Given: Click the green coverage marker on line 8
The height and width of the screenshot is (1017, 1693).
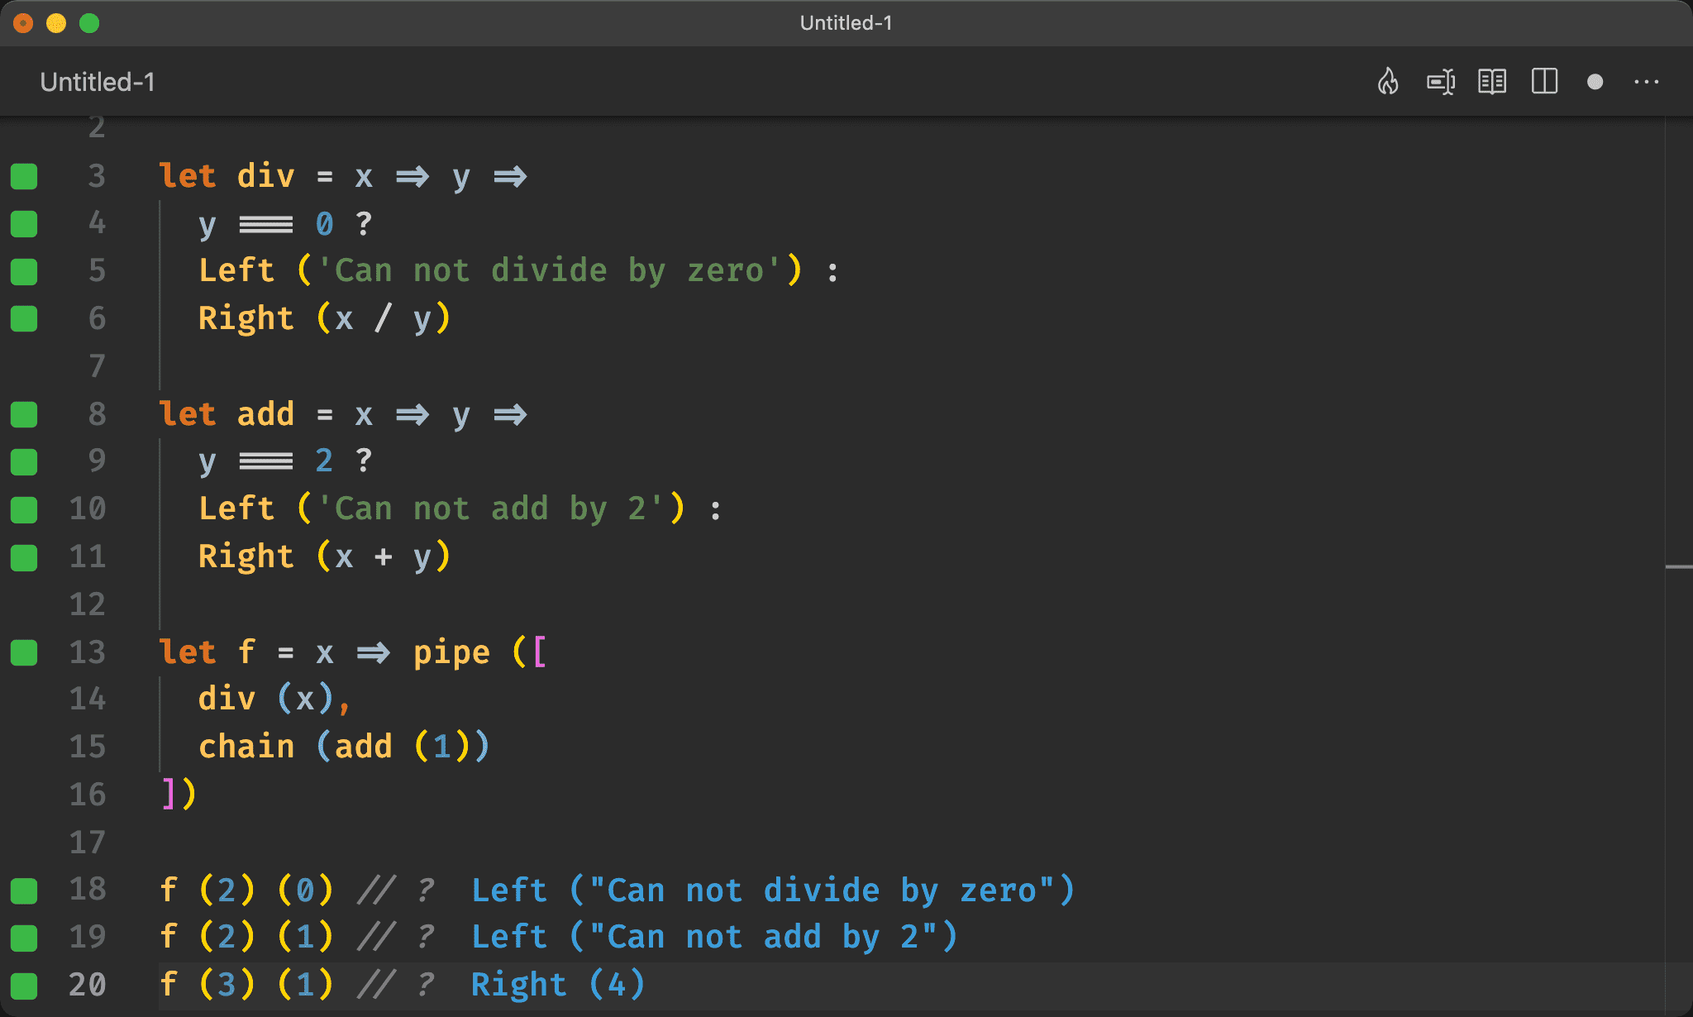Looking at the screenshot, I should [24, 414].
